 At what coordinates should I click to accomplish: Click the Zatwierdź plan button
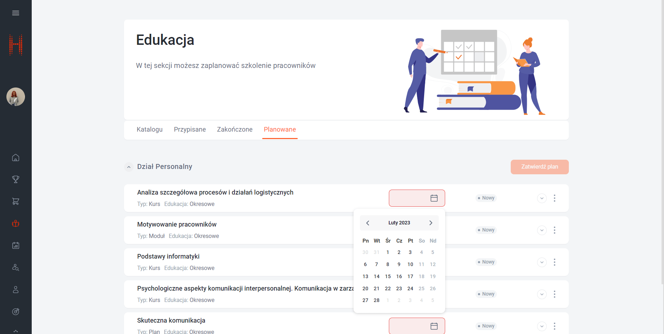pyautogui.click(x=539, y=167)
